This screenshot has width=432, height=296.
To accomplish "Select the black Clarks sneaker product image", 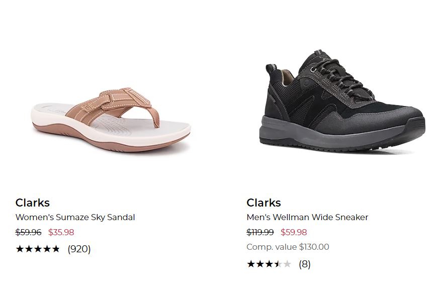I will pyautogui.click(x=342, y=103).
